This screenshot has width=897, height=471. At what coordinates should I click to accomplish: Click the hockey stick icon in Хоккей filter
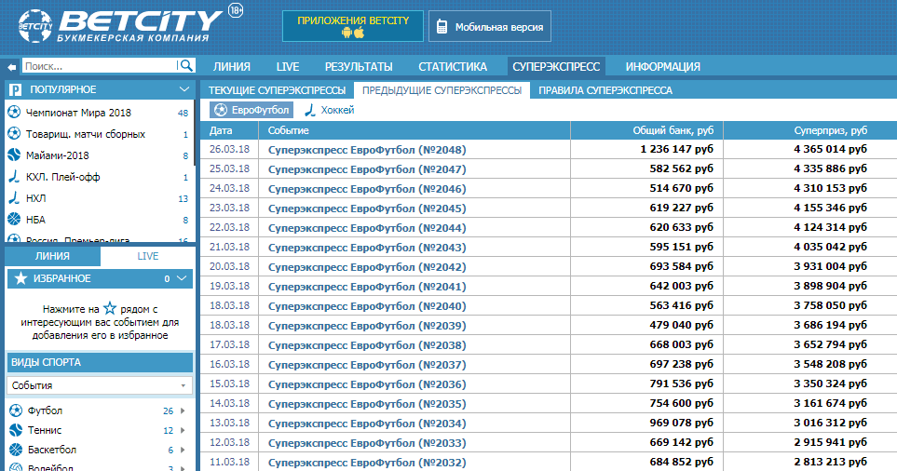[309, 110]
